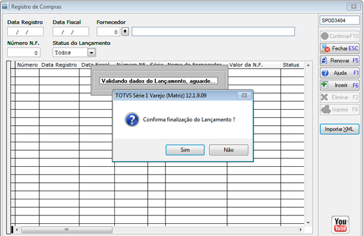Click the grid's vertical scrollbar up arrow
The width and height of the screenshot is (364, 236).
point(308,65)
